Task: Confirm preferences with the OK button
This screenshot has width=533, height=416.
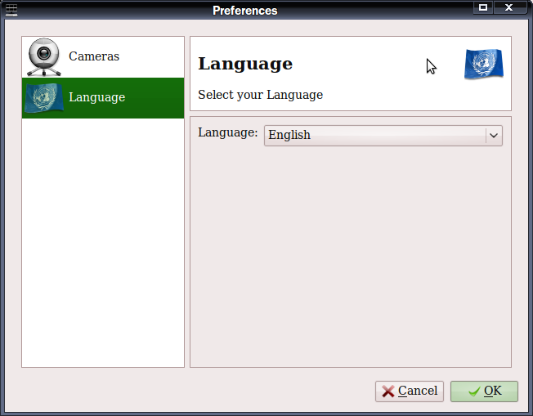Action: (484, 391)
